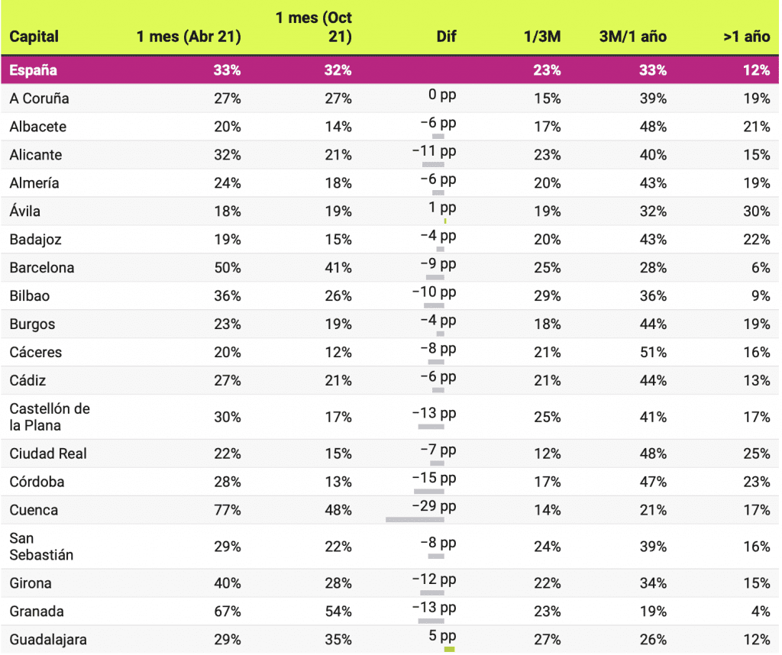Click the 3M/1 año column header
Screen dimensions: 782x655
click(632, 37)
